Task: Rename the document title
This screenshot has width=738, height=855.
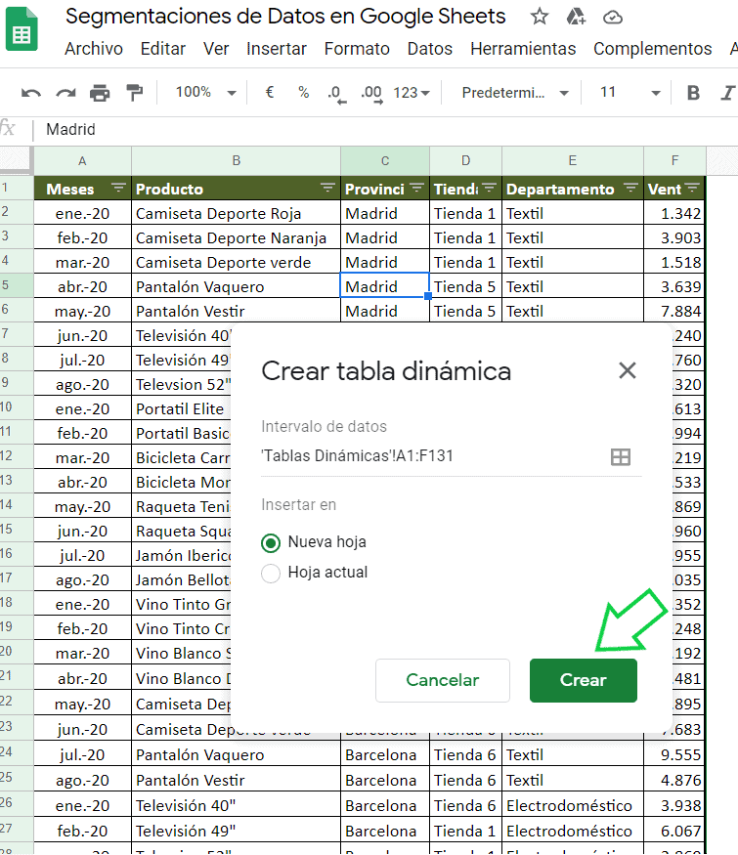Action: point(285,17)
